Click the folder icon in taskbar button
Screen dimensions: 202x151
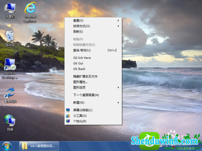(25, 146)
